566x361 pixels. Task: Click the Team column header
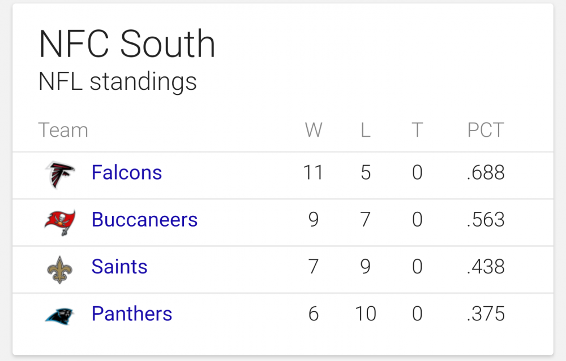pos(63,130)
